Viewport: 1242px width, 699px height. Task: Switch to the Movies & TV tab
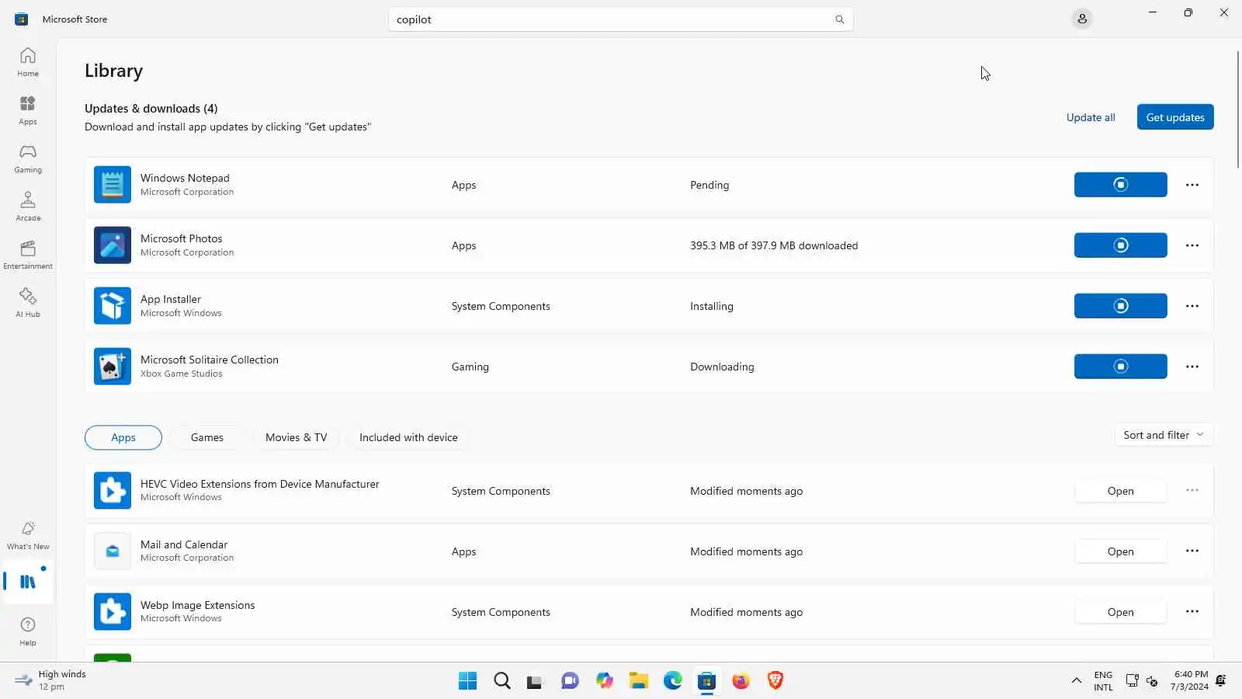[297, 437]
